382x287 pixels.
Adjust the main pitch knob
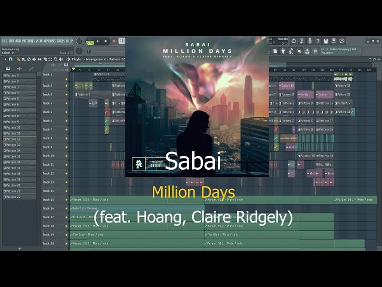click(x=79, y=51)
